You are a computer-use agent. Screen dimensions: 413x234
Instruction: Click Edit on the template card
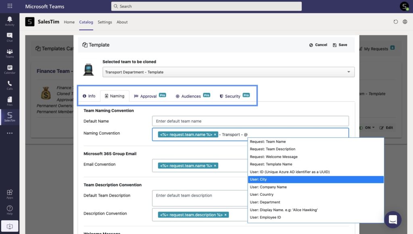pyautogui.click(x=386, y=127)
